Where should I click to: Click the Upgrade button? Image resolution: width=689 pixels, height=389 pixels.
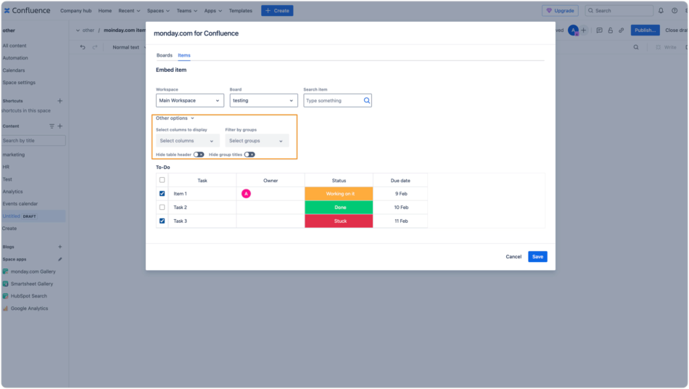pos(560,11)
